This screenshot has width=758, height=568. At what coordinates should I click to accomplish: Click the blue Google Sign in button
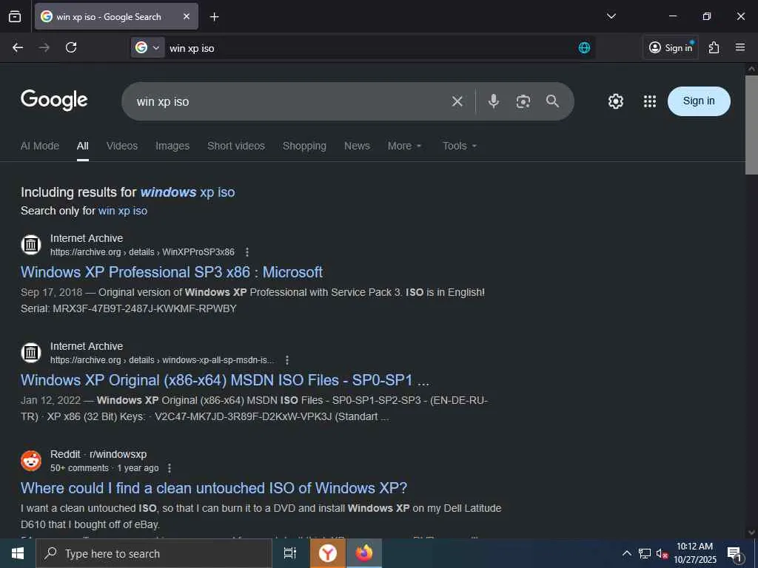point(699,101)
